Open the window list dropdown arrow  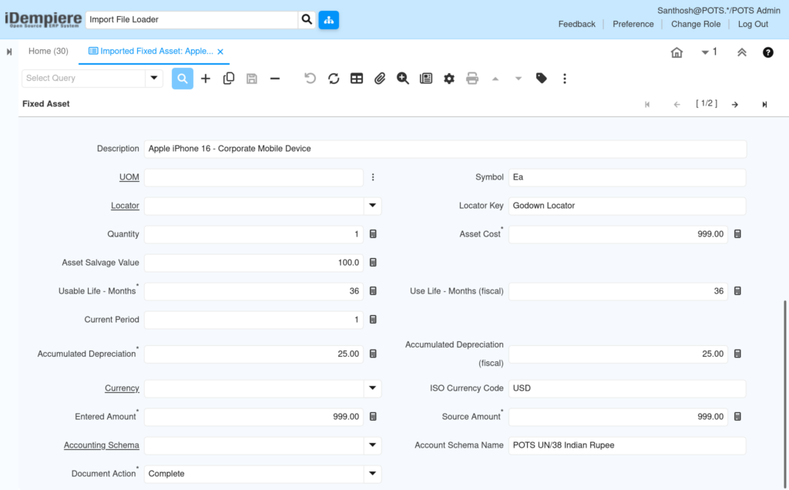705,52
